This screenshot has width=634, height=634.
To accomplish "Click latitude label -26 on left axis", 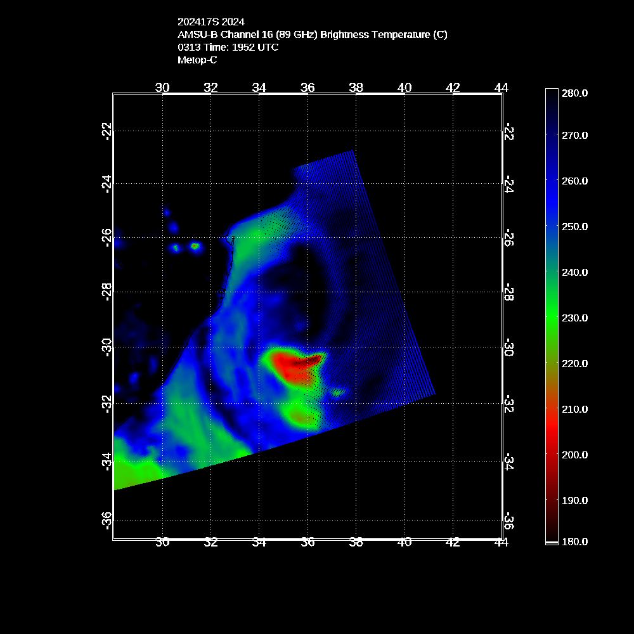I will pyautogui.click(x=107, y=237).
